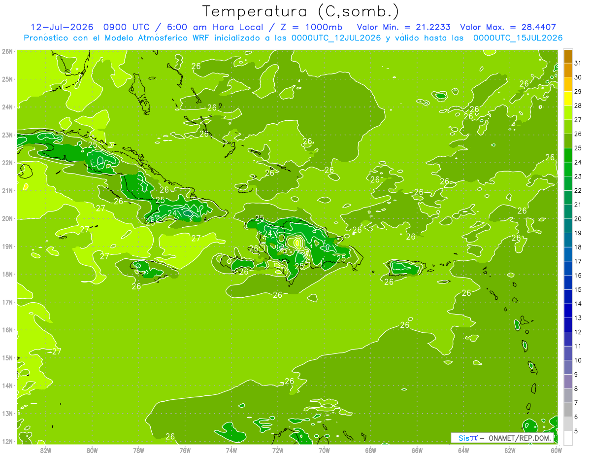This screenshot has height=457, width=591.
Task: Click the "28" color scale label
Action: pyautogui.click(x=578, y=105)
